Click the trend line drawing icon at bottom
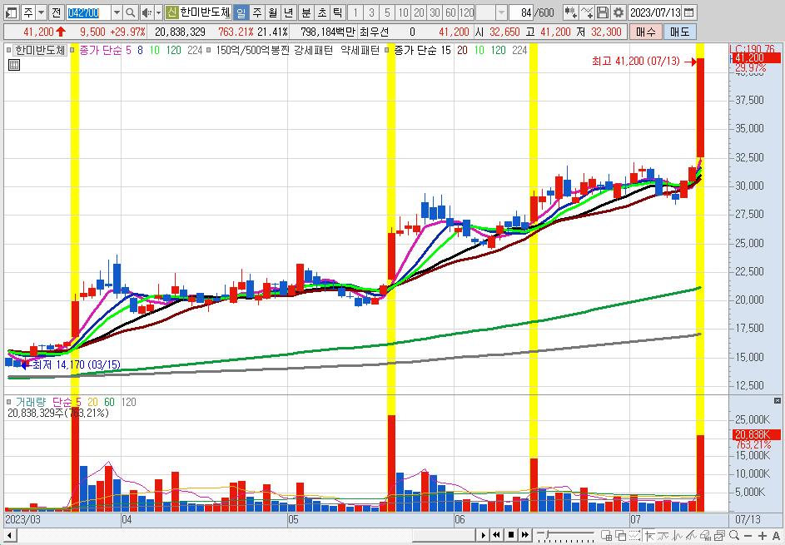This screenshot has height=545, width=785. 663,535
